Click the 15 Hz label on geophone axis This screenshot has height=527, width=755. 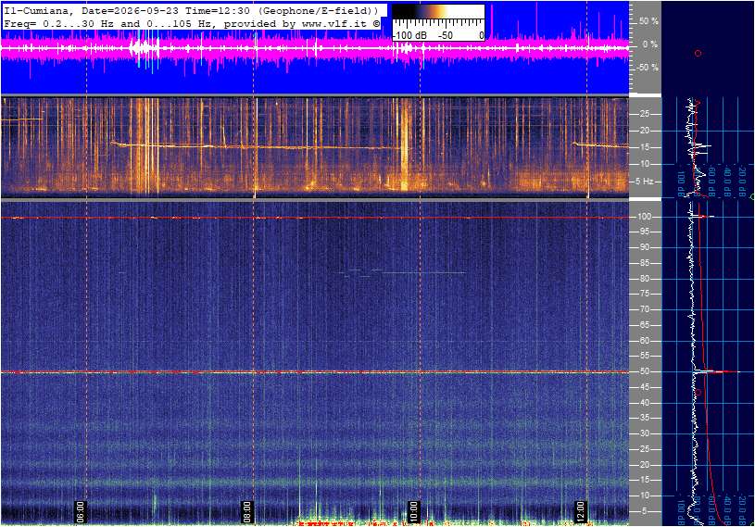click(x=644, y=147)
